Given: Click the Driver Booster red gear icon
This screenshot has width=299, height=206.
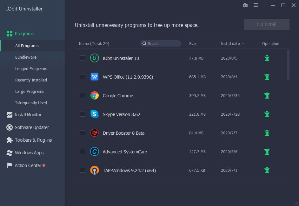Looking at the screenshot, I should [x=94, y=133].
